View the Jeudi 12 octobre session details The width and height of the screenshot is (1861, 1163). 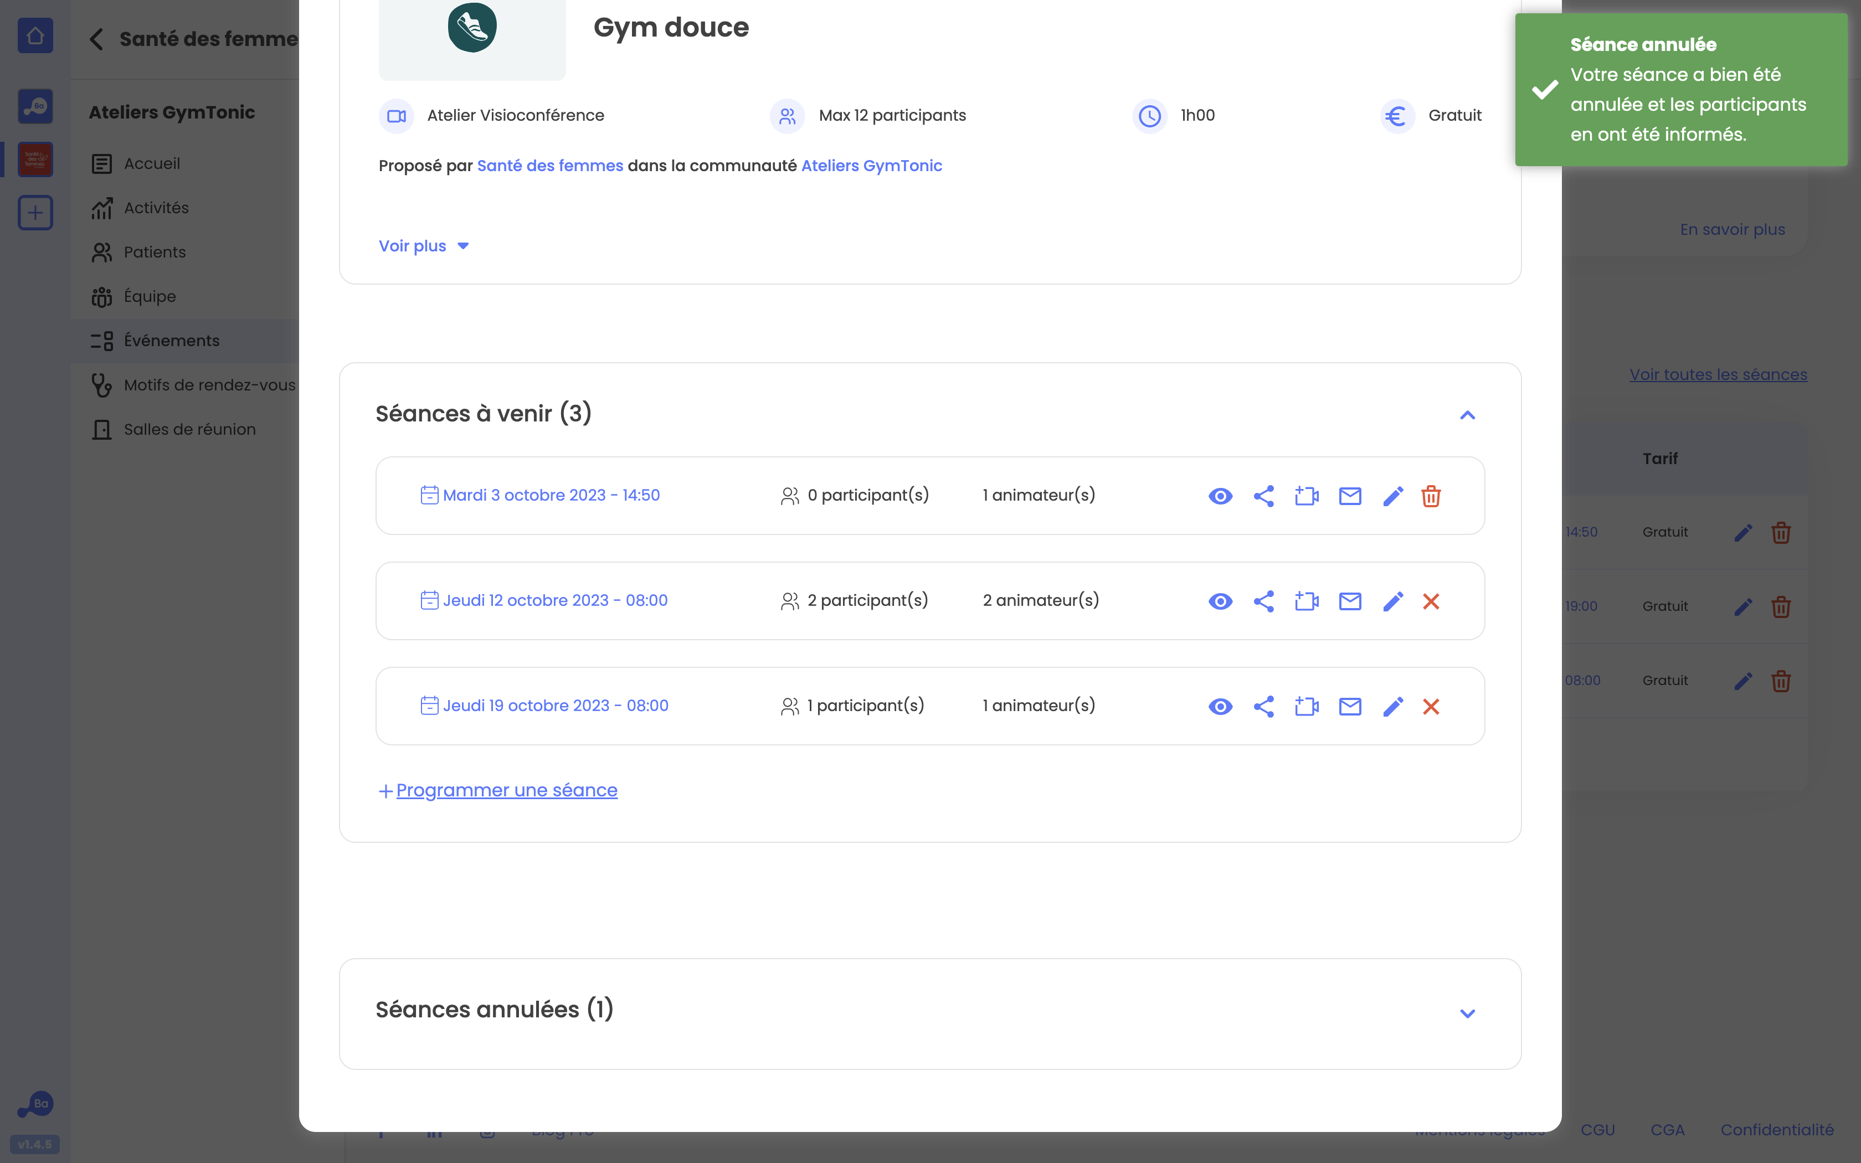1220,601
